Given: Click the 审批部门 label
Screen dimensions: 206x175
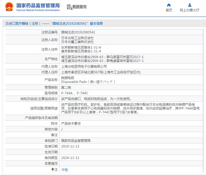Looking at the screenshot, I should click(51, 141).
